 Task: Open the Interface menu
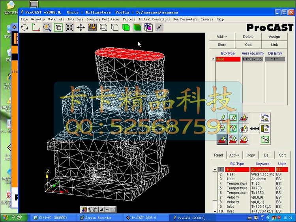tap(75, 19)
